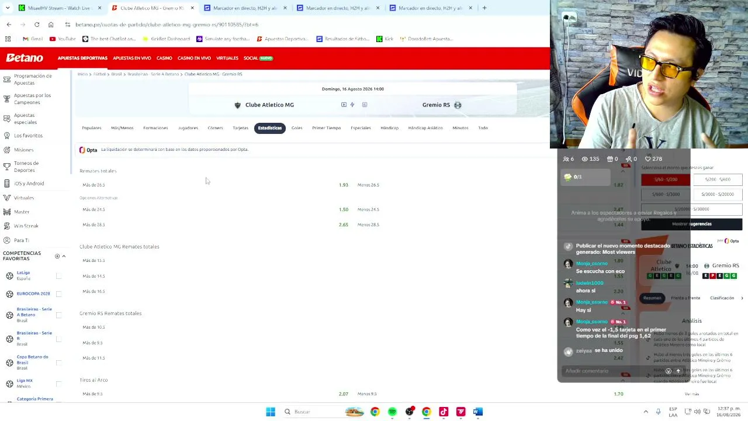Toggle the EUROCOPA 2028 favorite checkbox
The image size is (748, 421).
(x=58, y=294)
